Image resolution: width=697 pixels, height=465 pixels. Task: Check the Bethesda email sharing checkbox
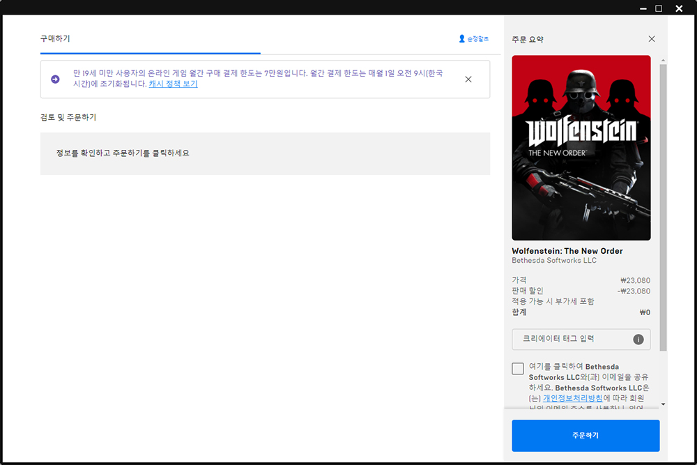517,369
